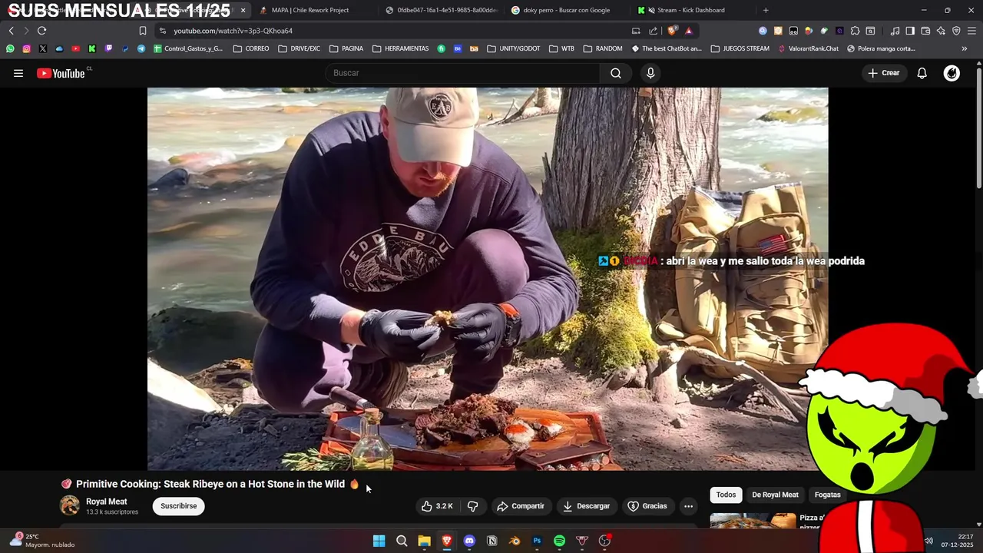Click the Compartir share button
Viewport: 983px width, 553px height.
(521, 506)
